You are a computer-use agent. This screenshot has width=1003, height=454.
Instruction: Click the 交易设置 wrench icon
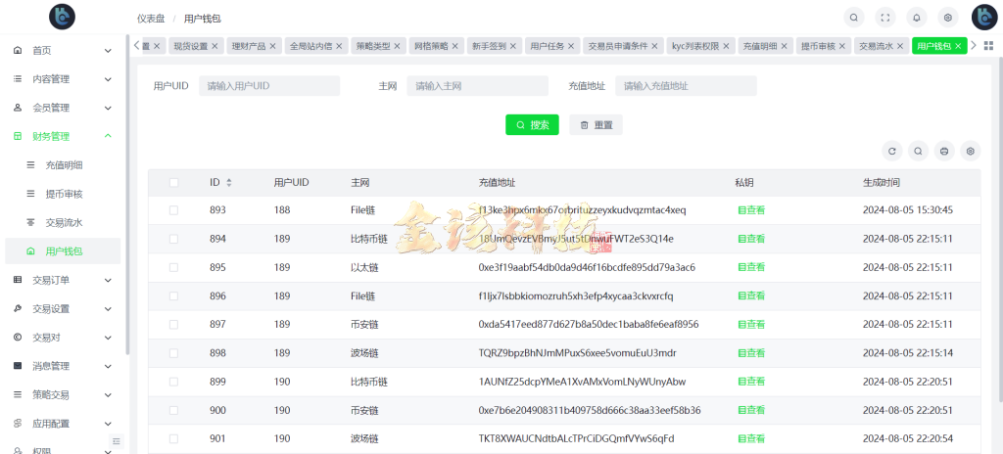click(x=18, y=308)
